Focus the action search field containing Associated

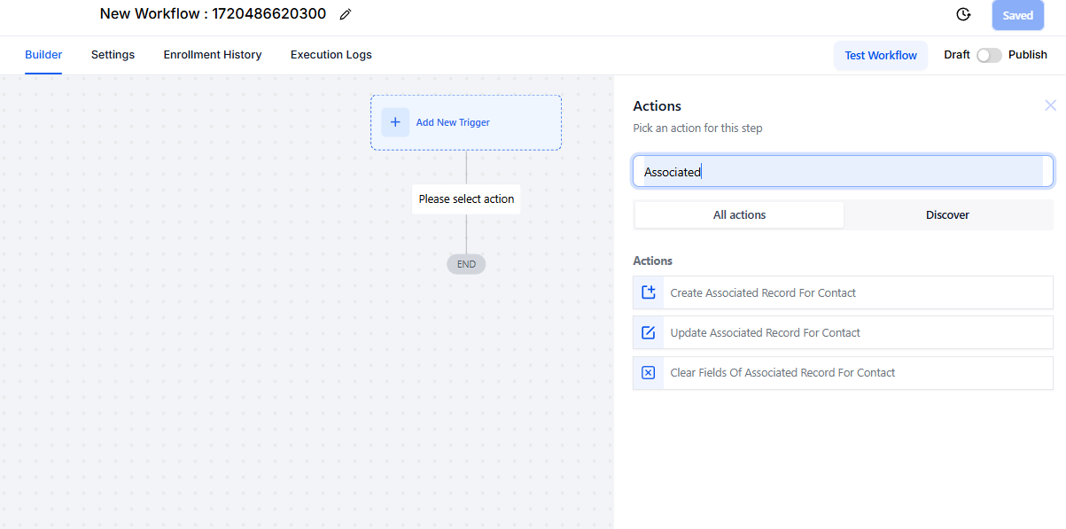[843, 172]
